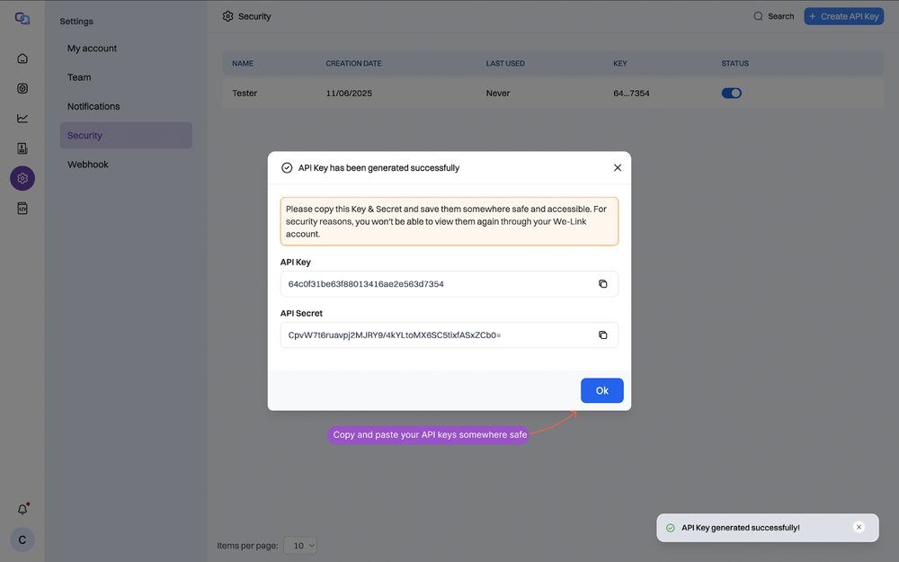
Task: Close the API Key generated dialog
Action: click(618, 167)
